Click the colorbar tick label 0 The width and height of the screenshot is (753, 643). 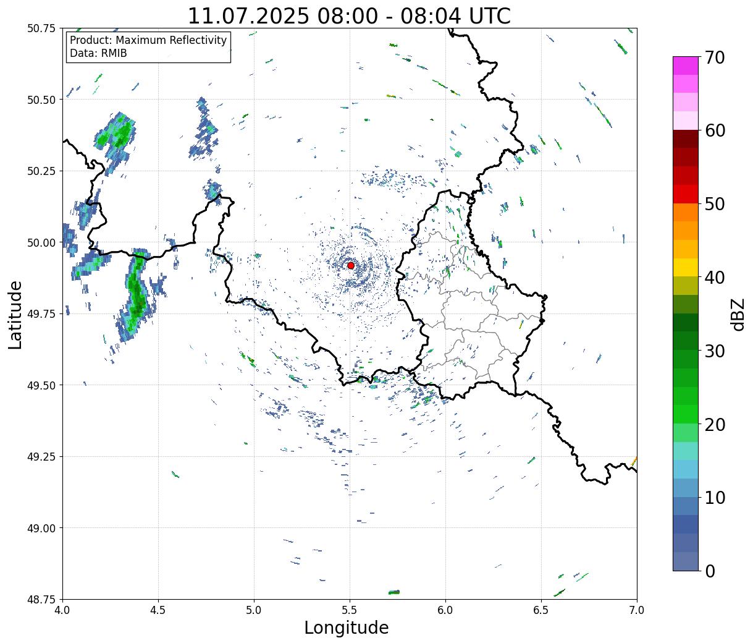pos(710,571)
